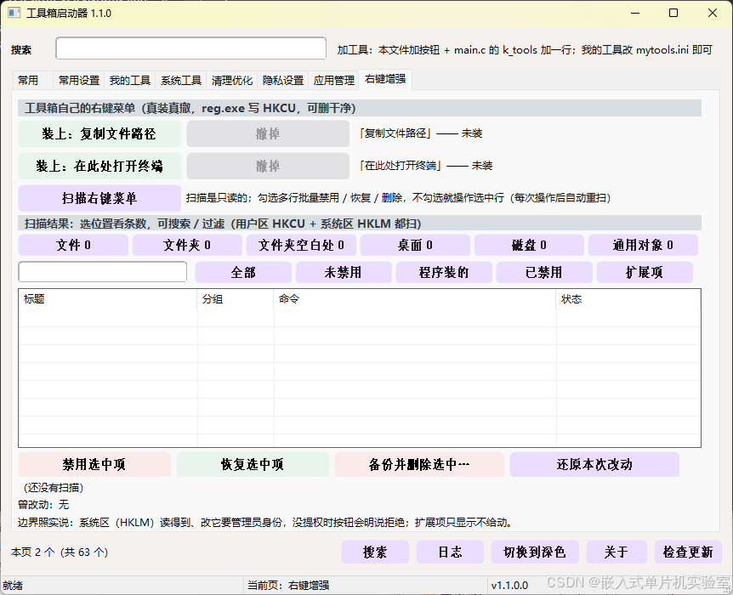This screenshot has width=733, height=595.
Task: Maximize the 工具箱启动器 window
Action: point(673,13)
